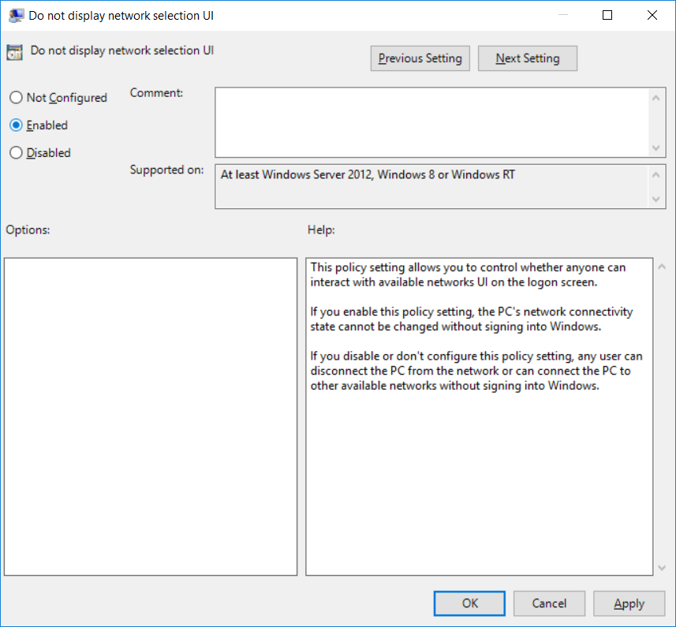The image size is (676, 627).
Task: Focus the Comment text box
Action: coord(431,122)
